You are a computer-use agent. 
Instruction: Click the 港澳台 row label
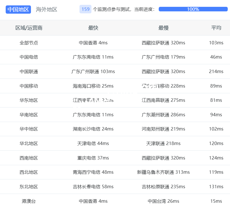29,201
